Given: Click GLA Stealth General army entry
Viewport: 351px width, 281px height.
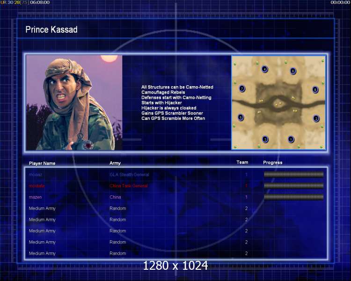Looking at the screenshot, I should click(x=129, y=175).
